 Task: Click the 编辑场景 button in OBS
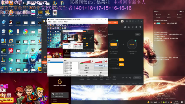coord(87,68)
